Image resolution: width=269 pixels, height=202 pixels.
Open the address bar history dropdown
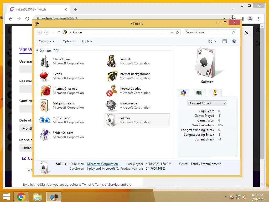(x=171, y=32)
